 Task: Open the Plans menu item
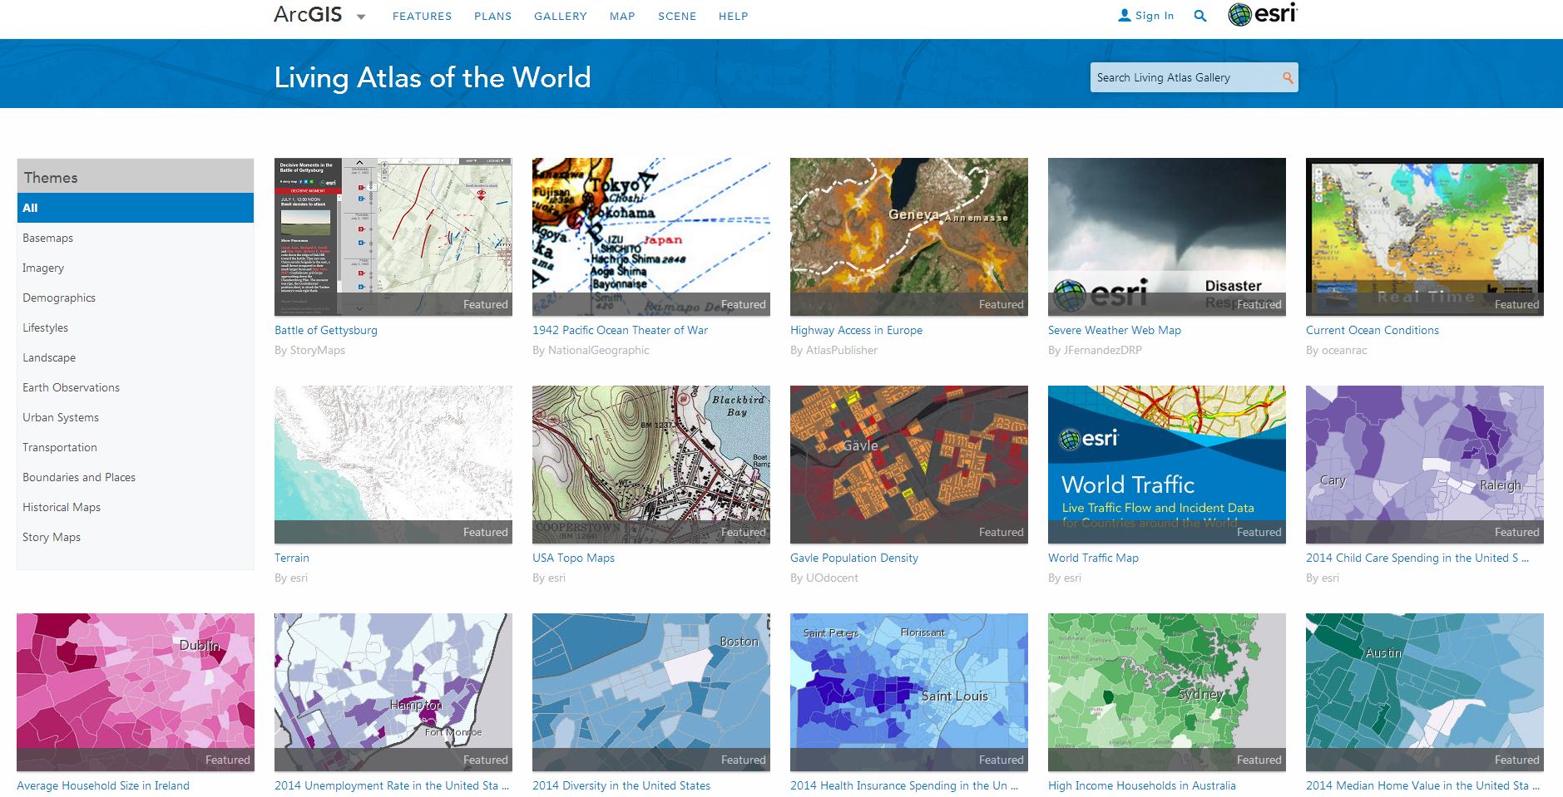coord(492,16)
